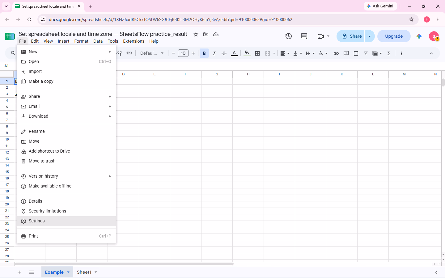The height and width of the screenshot is (278, 445).
Task: Click the join call camera icon
Action: 321,36
